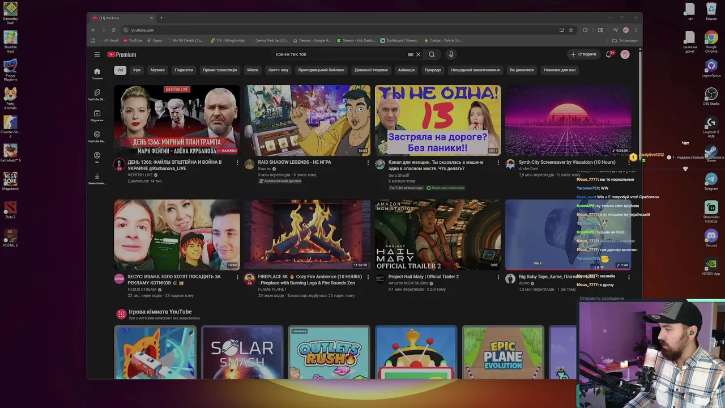This screenshot has width=725, height=408.
Task: Open options for Gera Sheriff video
Action: (x=498, y=163)
